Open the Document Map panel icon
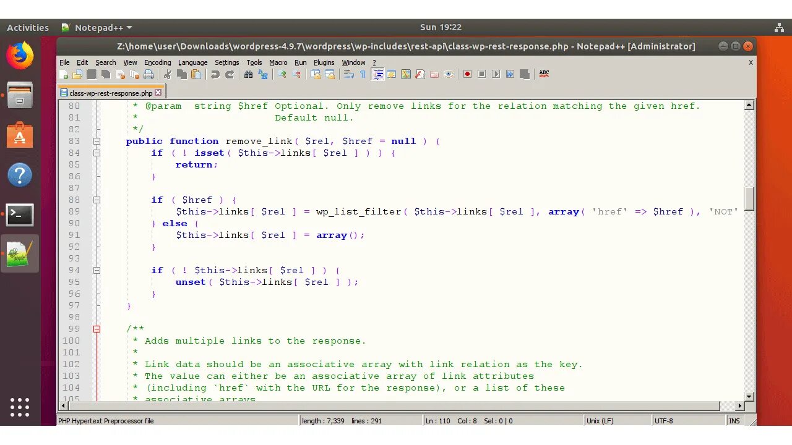 [x=406, y=74]
